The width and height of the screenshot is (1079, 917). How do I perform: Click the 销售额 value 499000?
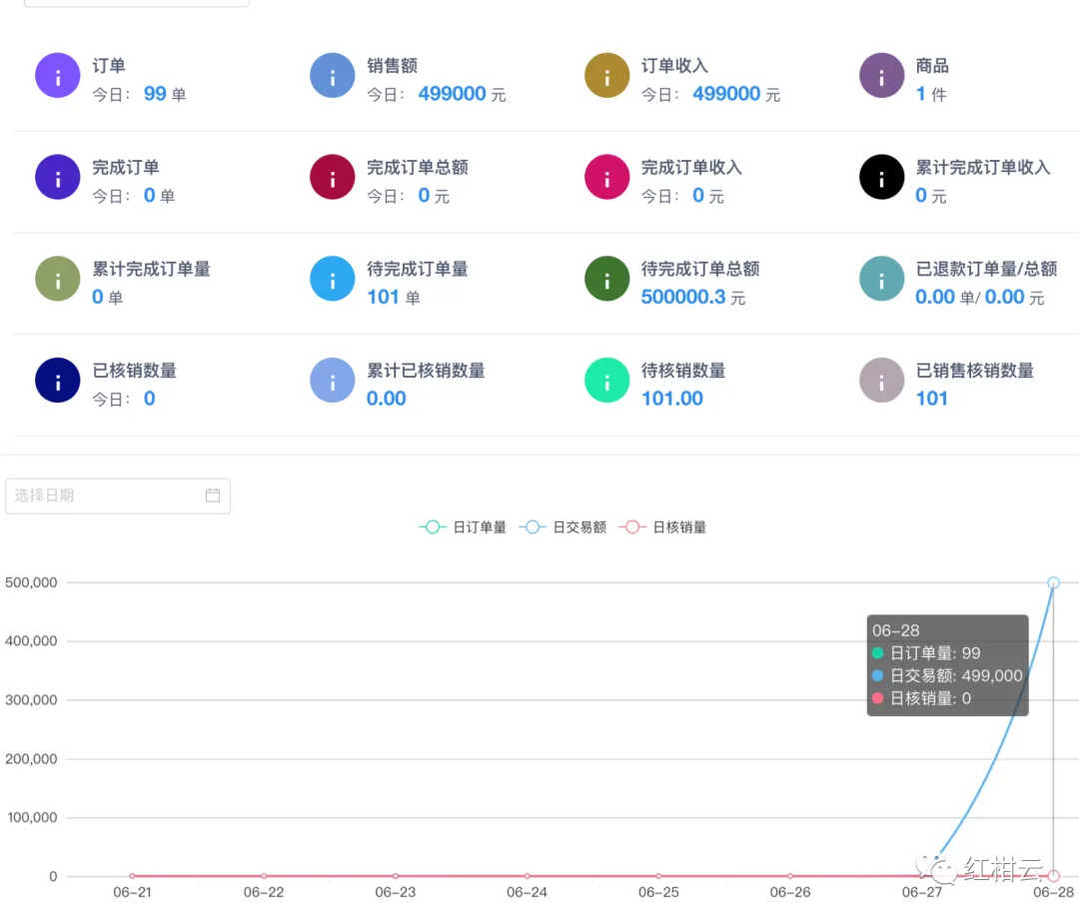pos(453,94)
